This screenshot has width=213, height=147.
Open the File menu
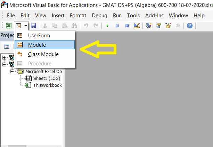click(11, 16)
